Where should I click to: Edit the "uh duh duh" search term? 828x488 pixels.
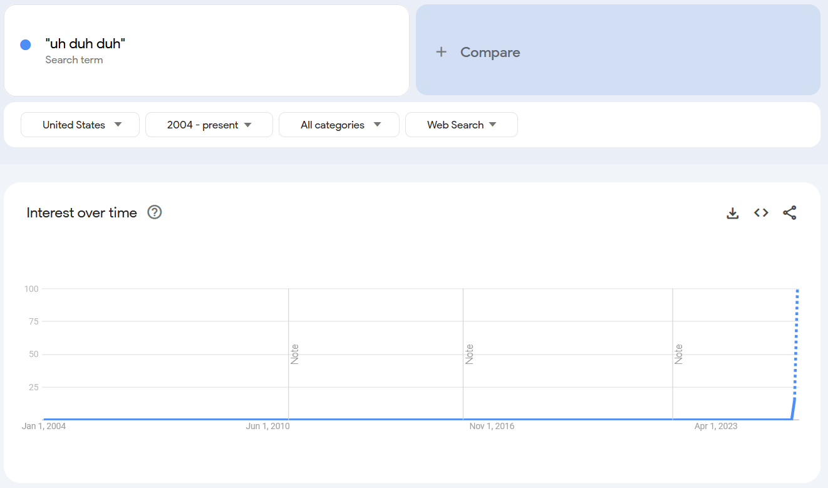pos(85,44)
